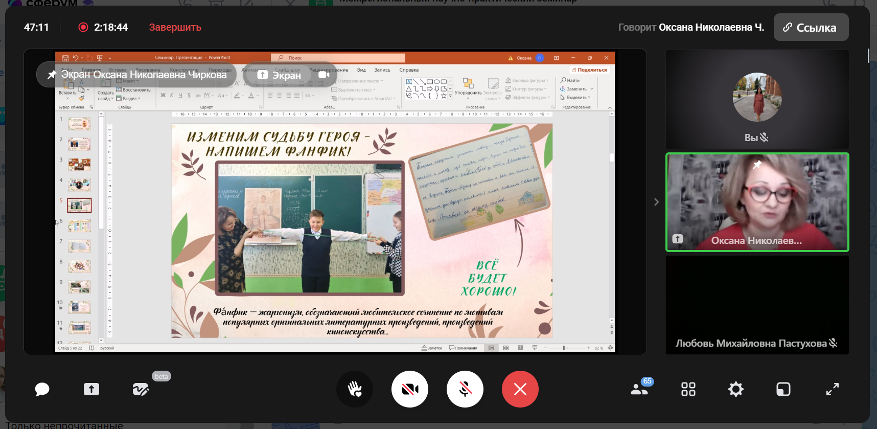Open the Запись ribbon tab
Screen dimensions: 877x429
382,70
